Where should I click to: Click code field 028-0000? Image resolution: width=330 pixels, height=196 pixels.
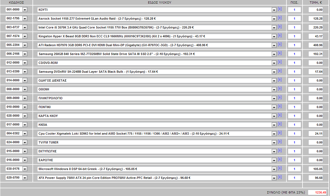14,116
